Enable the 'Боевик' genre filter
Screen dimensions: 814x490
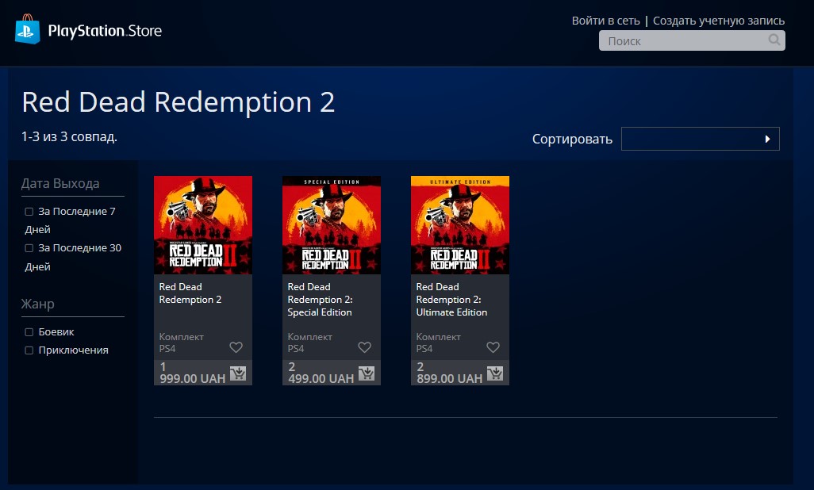[x=28, y=331]
